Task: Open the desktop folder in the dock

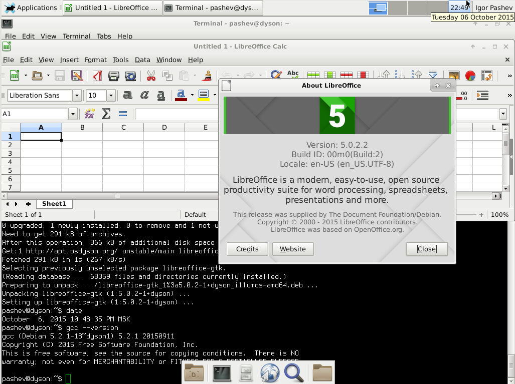Action: (x=194, y=373)
